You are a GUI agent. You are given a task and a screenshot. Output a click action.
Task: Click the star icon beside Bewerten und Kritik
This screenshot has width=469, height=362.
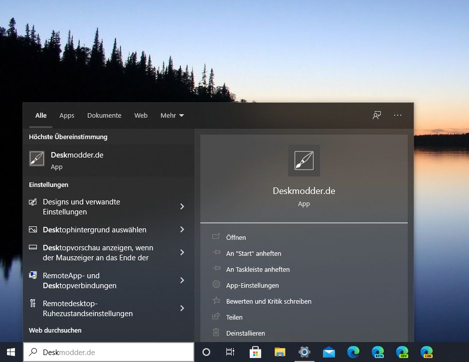point(216,300)
